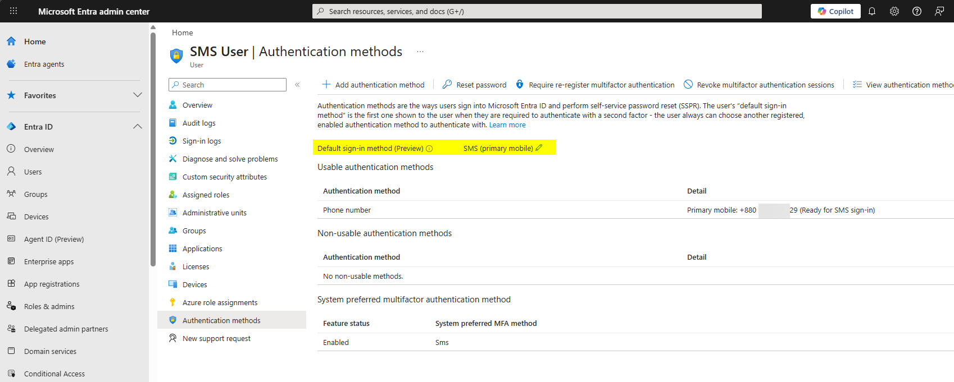Click the Domain services icon
Viewport: 954px width, 382px height.
(x=11, y=351)
